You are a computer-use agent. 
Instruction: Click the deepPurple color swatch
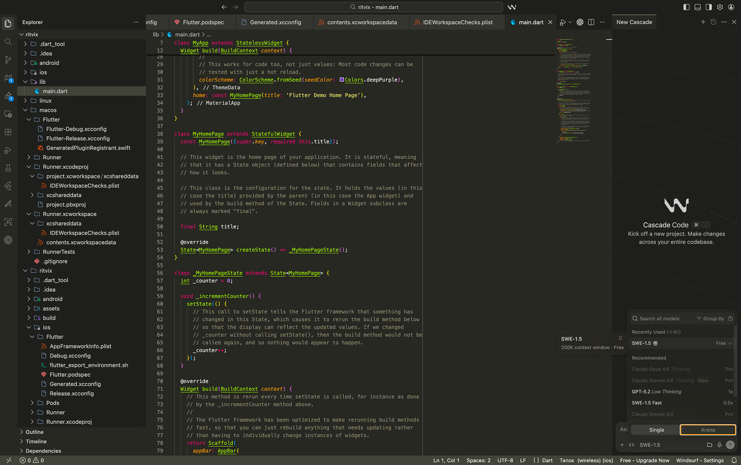(342, 80)
